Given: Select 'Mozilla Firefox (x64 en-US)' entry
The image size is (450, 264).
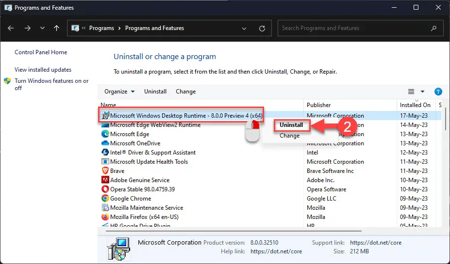Looking at the screenshot, I should [x=144, y=217].
